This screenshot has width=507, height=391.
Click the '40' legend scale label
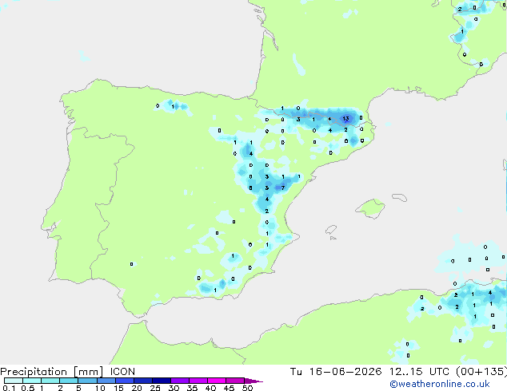point(210,388)
